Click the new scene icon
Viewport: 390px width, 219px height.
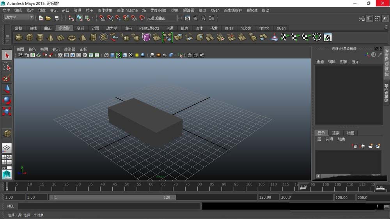tap(41, 18)
